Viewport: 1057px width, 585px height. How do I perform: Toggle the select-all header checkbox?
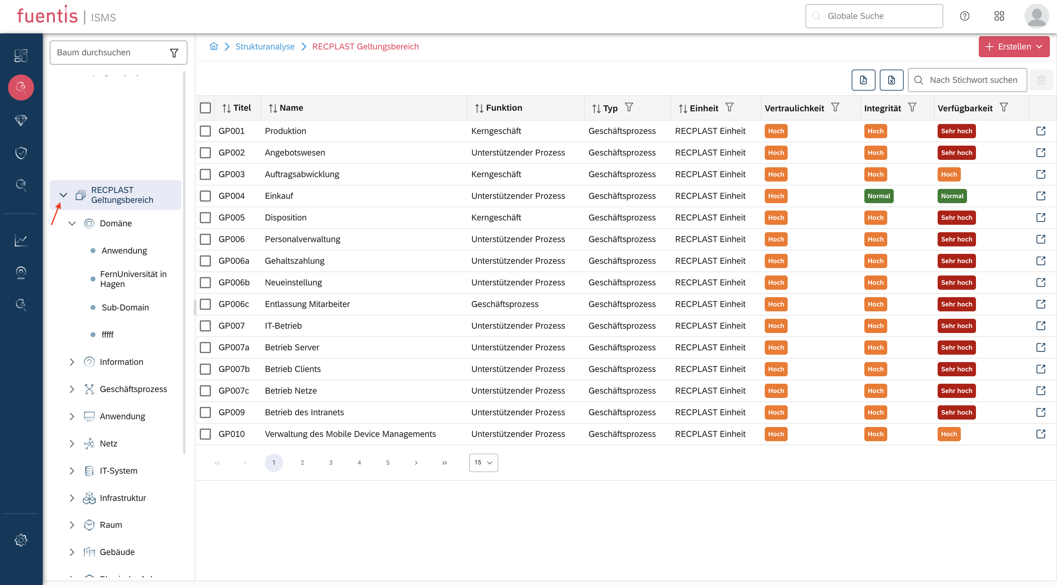[205, 108]
